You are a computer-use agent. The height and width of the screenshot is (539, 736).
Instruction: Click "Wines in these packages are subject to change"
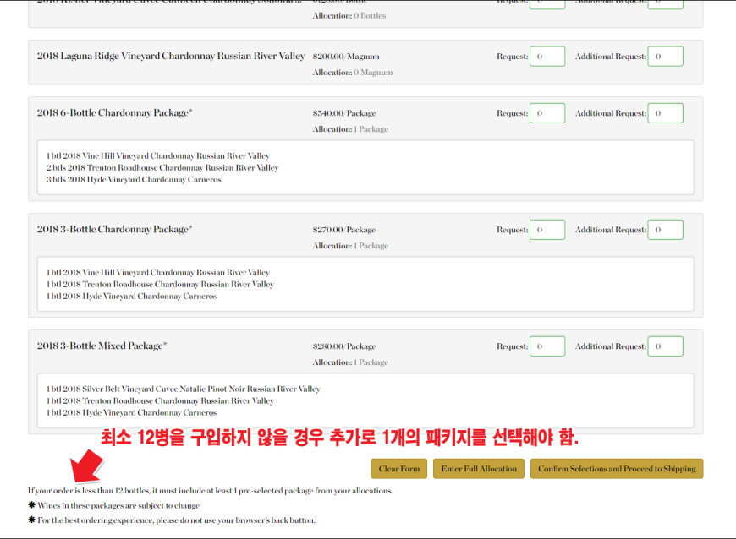(118, 506)
